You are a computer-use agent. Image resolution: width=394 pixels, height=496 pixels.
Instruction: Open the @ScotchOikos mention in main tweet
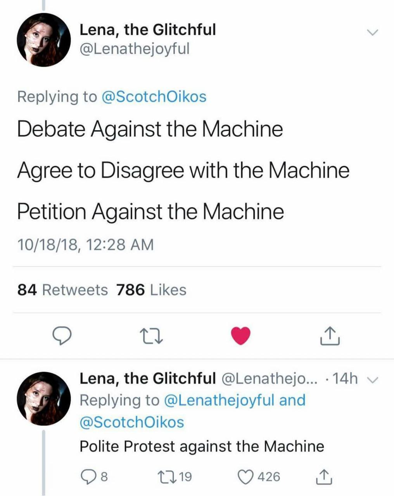[154, 96]
